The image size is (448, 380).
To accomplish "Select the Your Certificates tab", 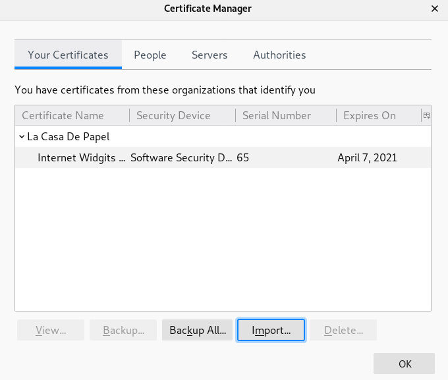I will click(68, 55).
